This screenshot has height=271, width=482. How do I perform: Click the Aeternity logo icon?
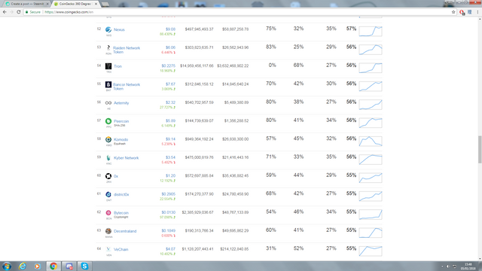(x=108, y=103)
